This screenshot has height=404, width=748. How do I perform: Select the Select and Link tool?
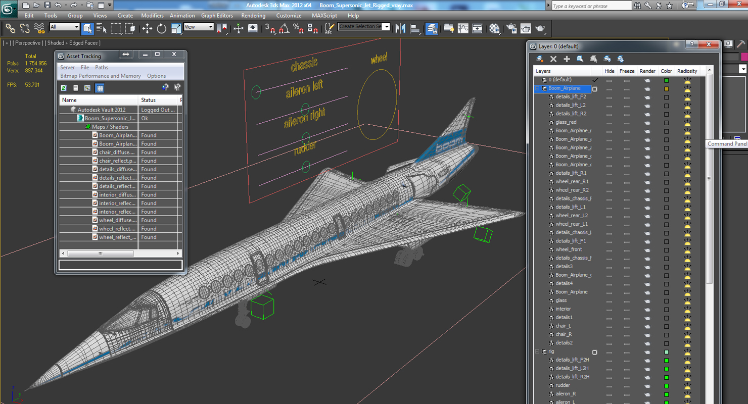11,28
